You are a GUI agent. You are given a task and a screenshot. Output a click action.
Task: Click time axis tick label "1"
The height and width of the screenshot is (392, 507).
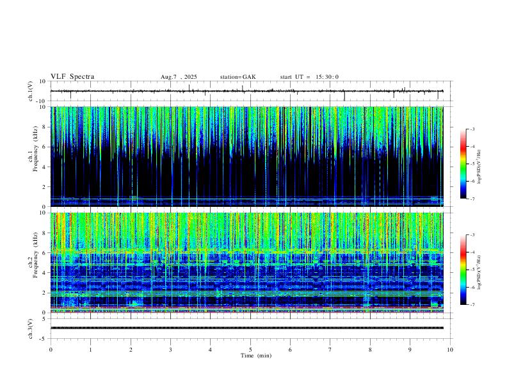click(90, 350)
